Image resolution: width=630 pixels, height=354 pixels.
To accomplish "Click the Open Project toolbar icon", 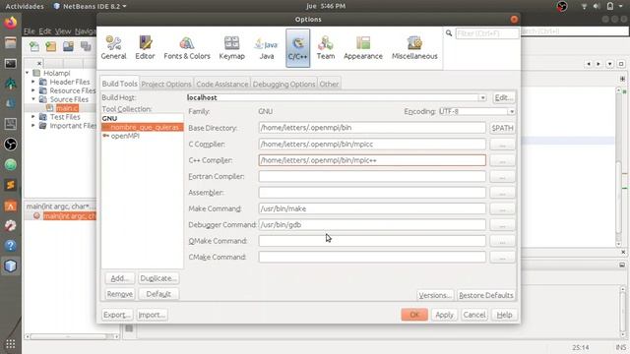I will click(68, 46).
